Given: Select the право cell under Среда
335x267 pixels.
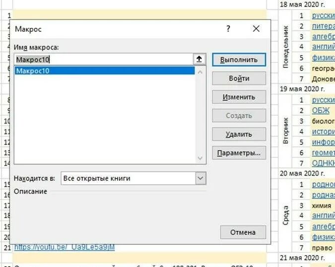Looking at the screenshot, I should point(322,248).
